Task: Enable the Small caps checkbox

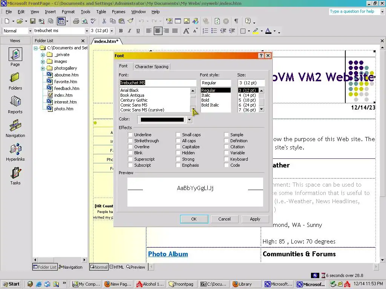Action: [178, 135]
